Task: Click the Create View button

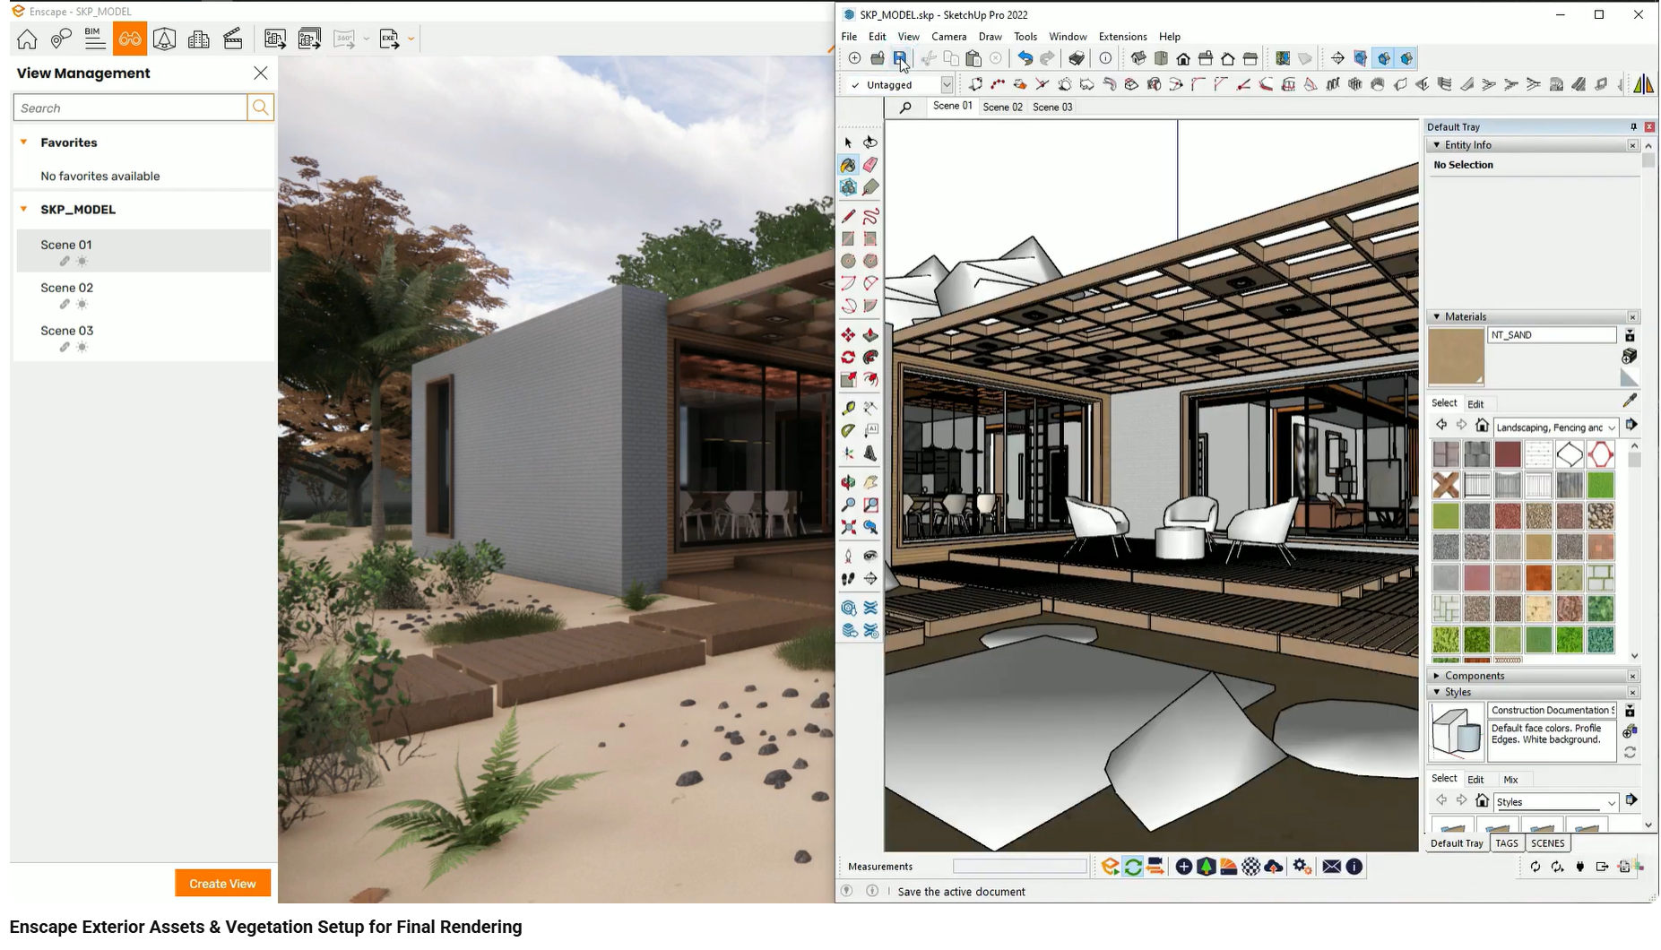Action: coord(222,884)
